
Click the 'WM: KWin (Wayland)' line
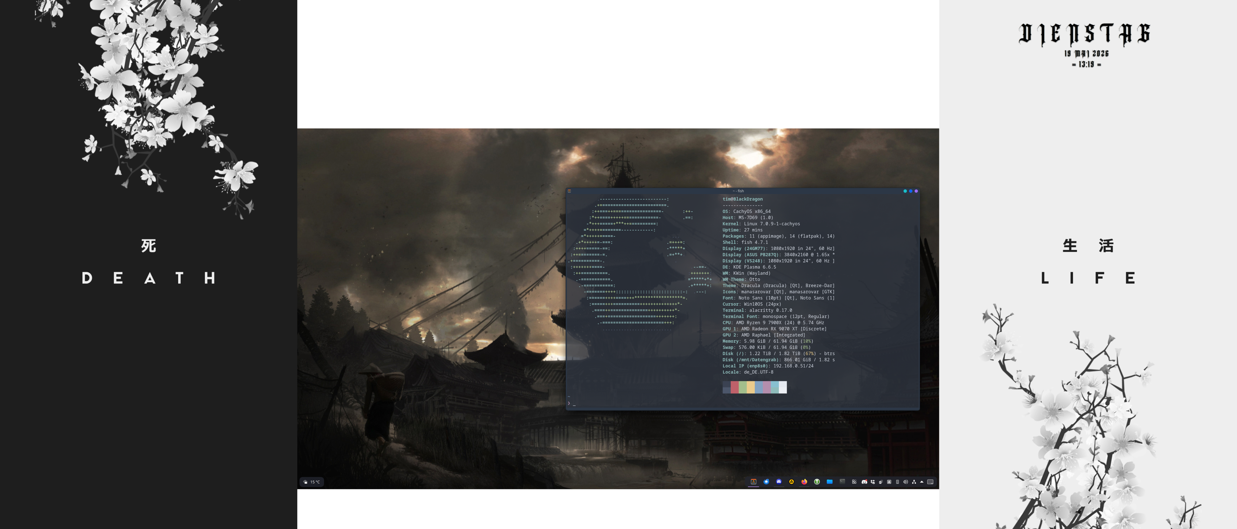tap(746, 274)
